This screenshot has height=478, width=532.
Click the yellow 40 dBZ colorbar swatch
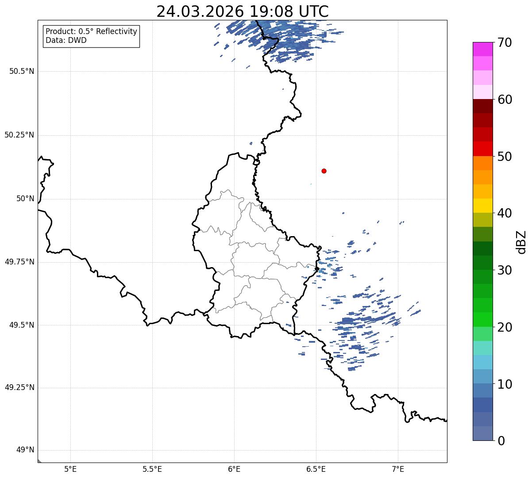482,206
